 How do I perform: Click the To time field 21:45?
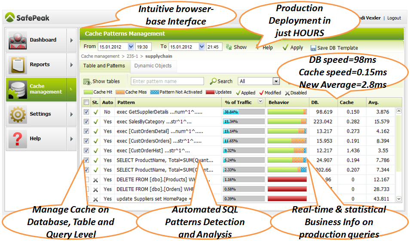[213, 47]
